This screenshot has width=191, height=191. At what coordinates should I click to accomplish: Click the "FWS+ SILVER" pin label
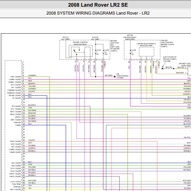pos(16,141)
